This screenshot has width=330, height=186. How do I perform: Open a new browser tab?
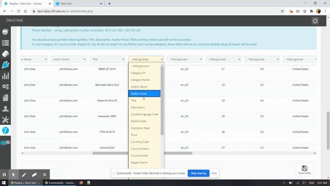(109, 4)
